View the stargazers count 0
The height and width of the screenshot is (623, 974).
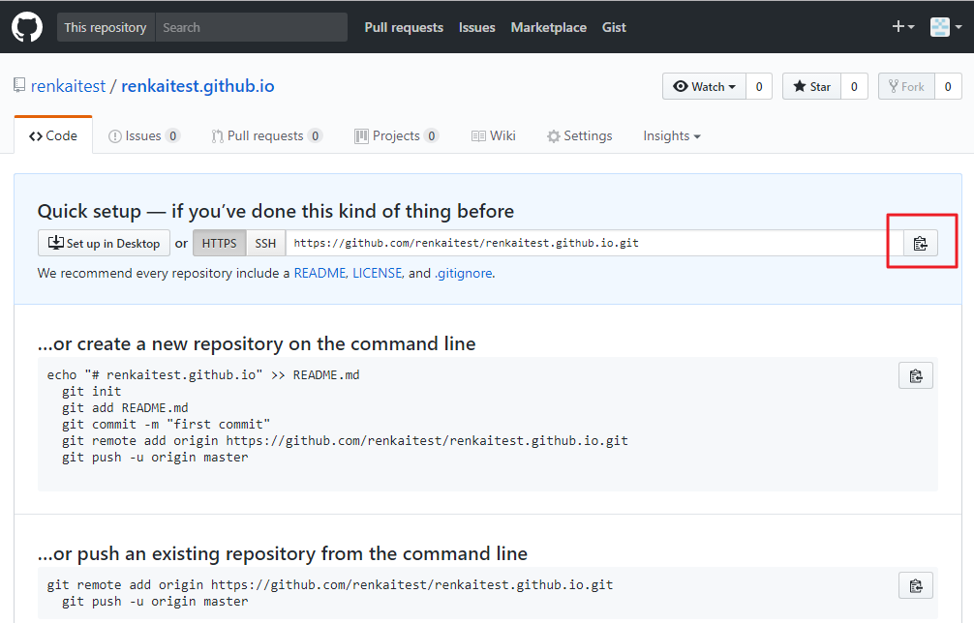[854, 86]
